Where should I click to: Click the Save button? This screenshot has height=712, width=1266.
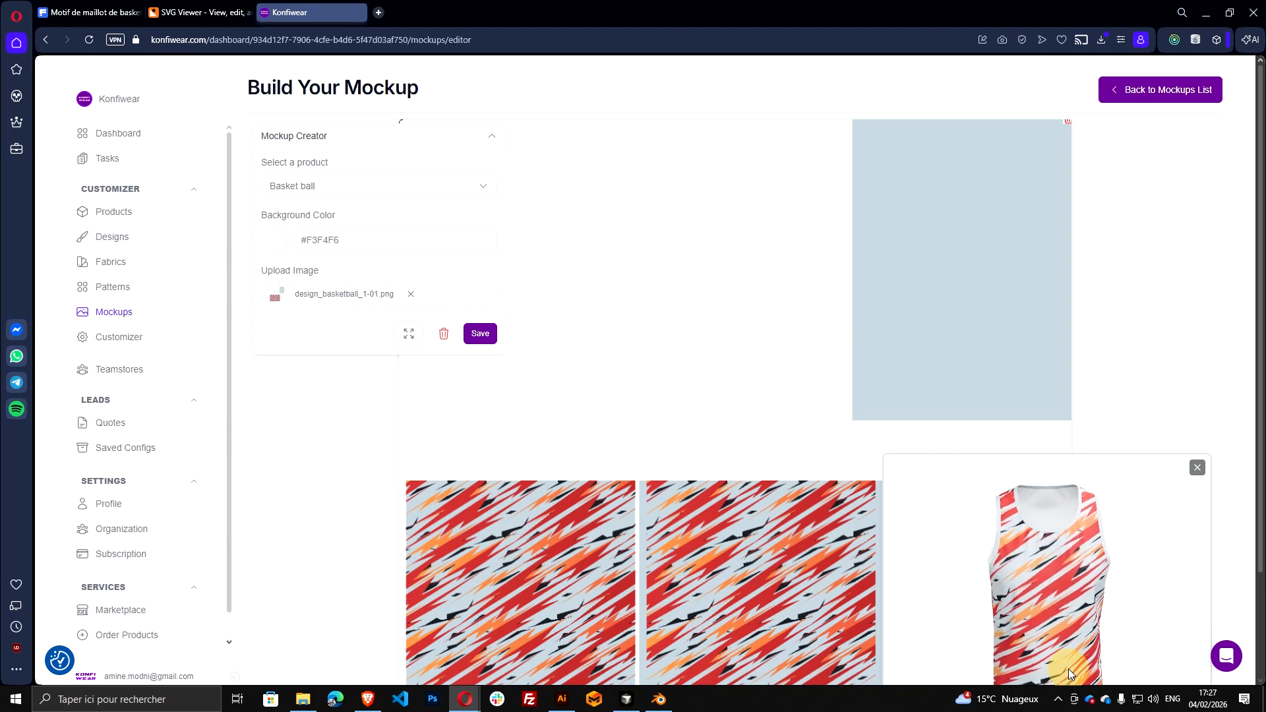[480, 334]
